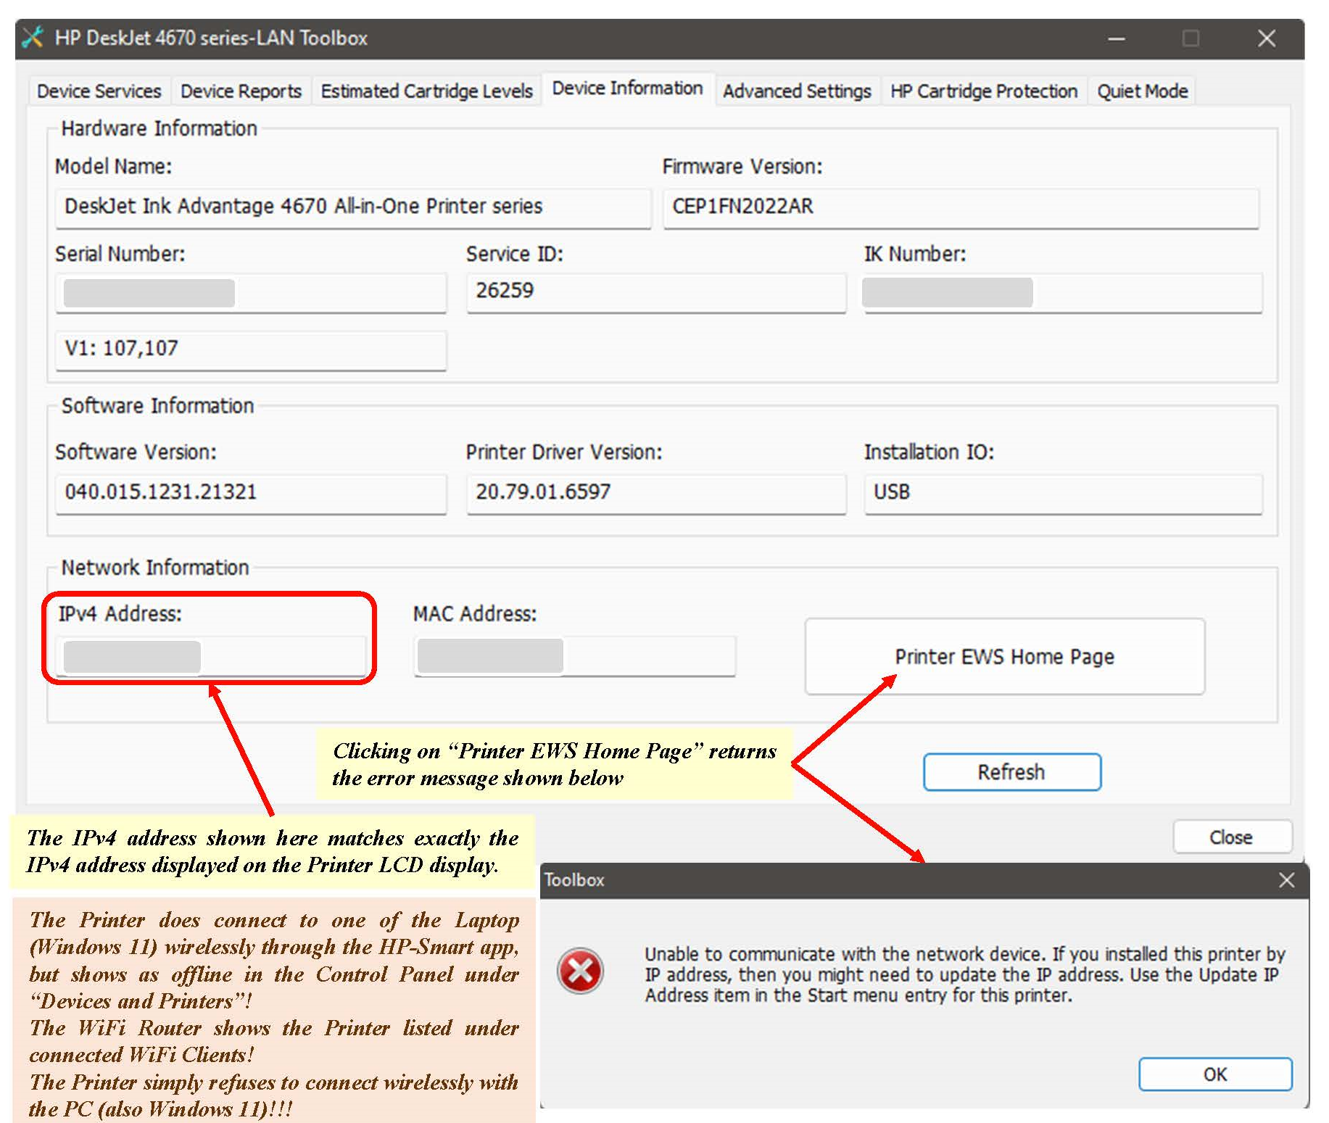Click the field showing V1: 107,107
This screenshot has height=1123, width=1329.
pos(251,351)
